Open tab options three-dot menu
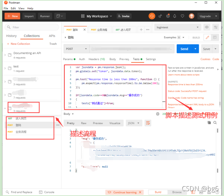The height and width of the screenshot is (196, 224). [x=148, y=30]
